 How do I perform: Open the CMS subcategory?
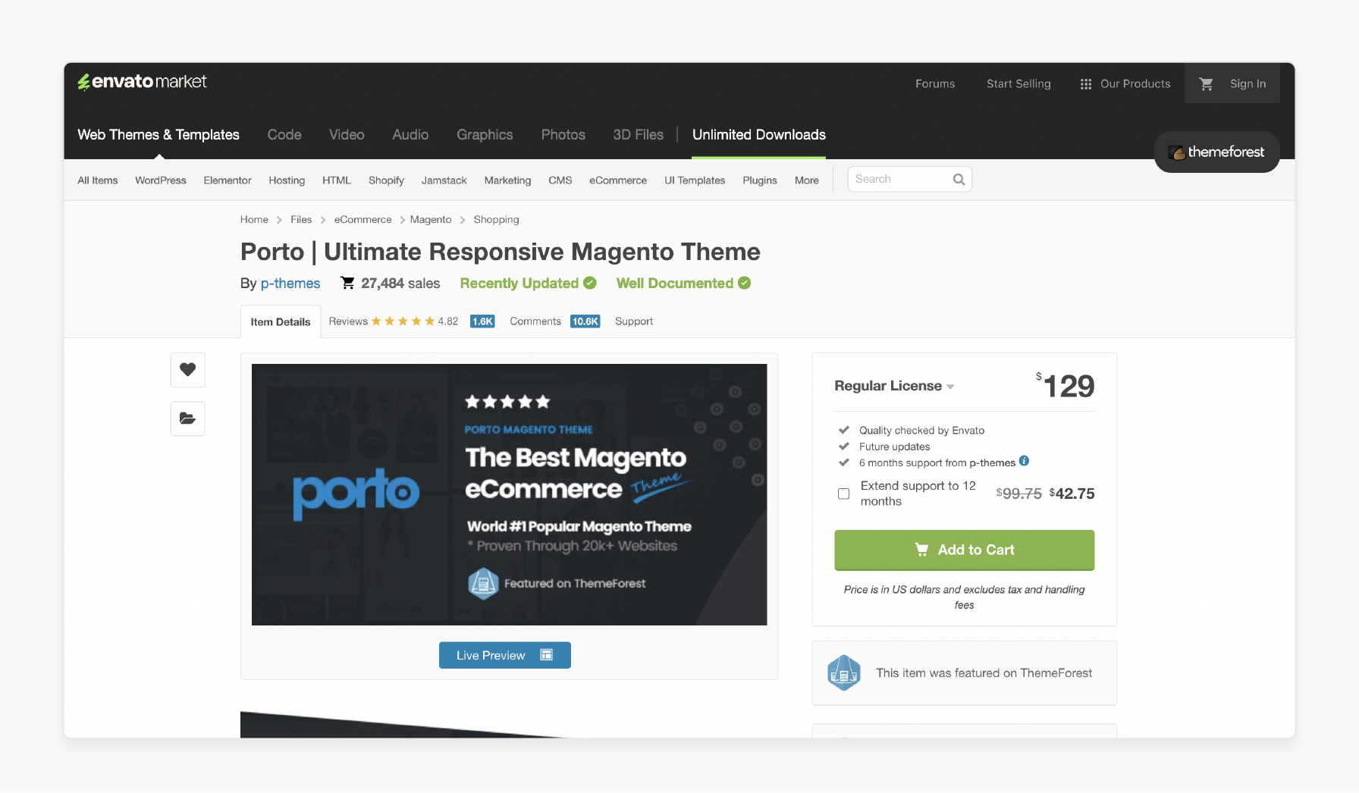[x=560, y=180]
